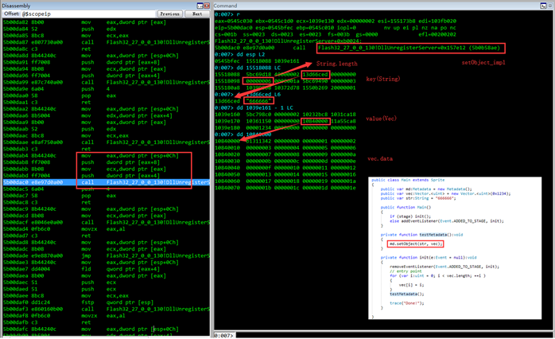Close the Command panel
This screenshot has width=555, height=339.
[550, 6]
